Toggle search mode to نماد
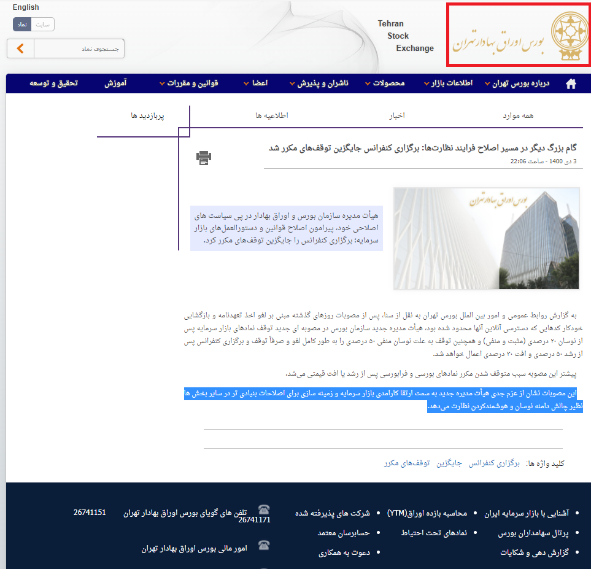This screenshot has height=569, width=591. tap(22, 25)
